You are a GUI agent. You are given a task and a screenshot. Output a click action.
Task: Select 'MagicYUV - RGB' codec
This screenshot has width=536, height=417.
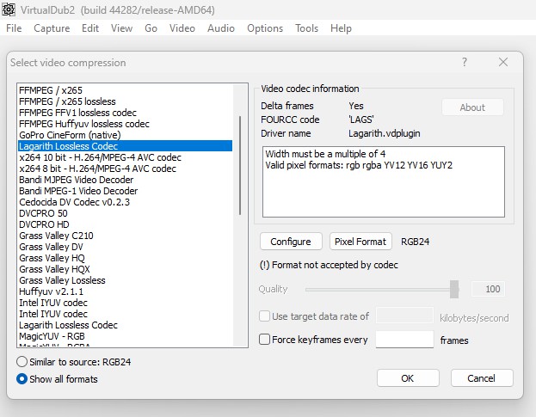point(125,336)
